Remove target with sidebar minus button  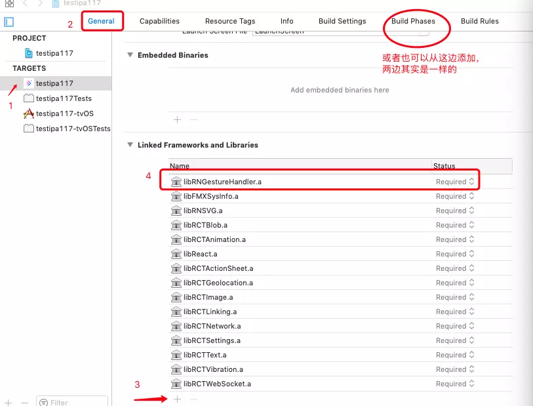(24, 403)
